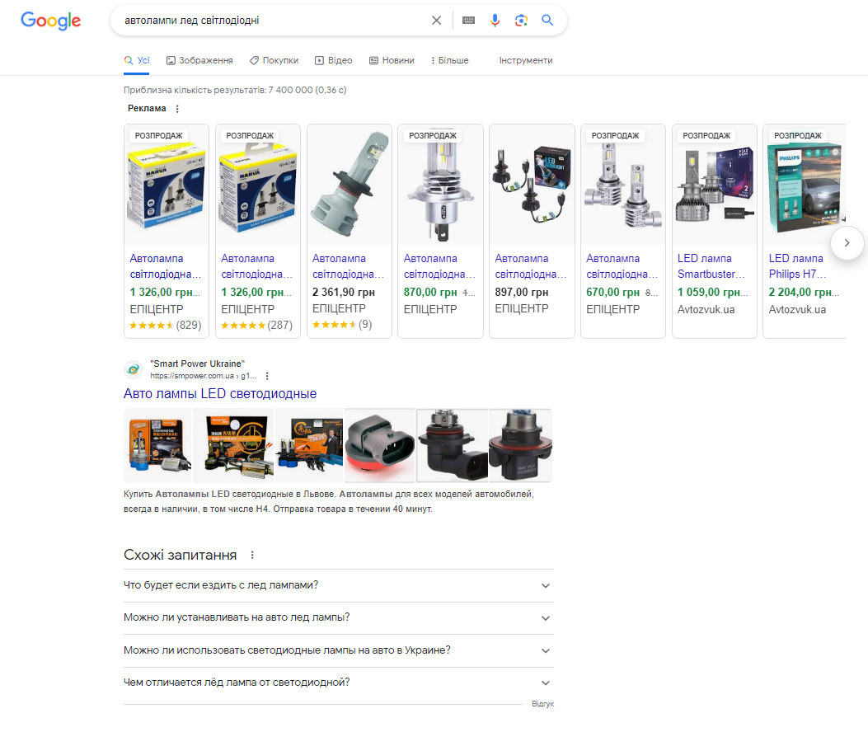The width and height of the screenshot is (868, 732).
Task: Open the Новини tab
Action: click(392, 60)
